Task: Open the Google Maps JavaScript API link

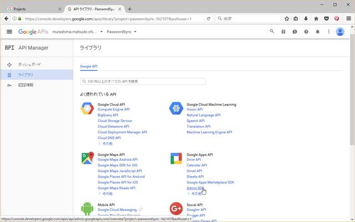Action: (x=120, y=171)
